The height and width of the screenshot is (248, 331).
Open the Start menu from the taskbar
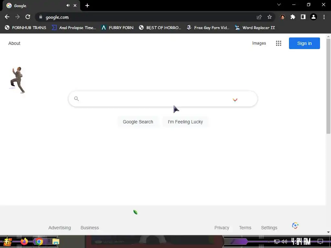[8, 242]
